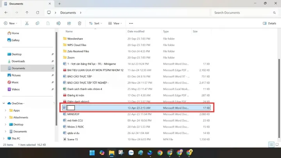Select the Documents window tab
This screenshot has width=281, height=158.
pos(27,4)
